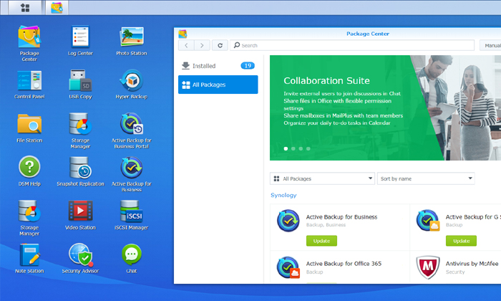The width and height of the screenshot is (501, 301).
Task: Open iSCSI Manager icon
Action: click(x=131, y=213)
